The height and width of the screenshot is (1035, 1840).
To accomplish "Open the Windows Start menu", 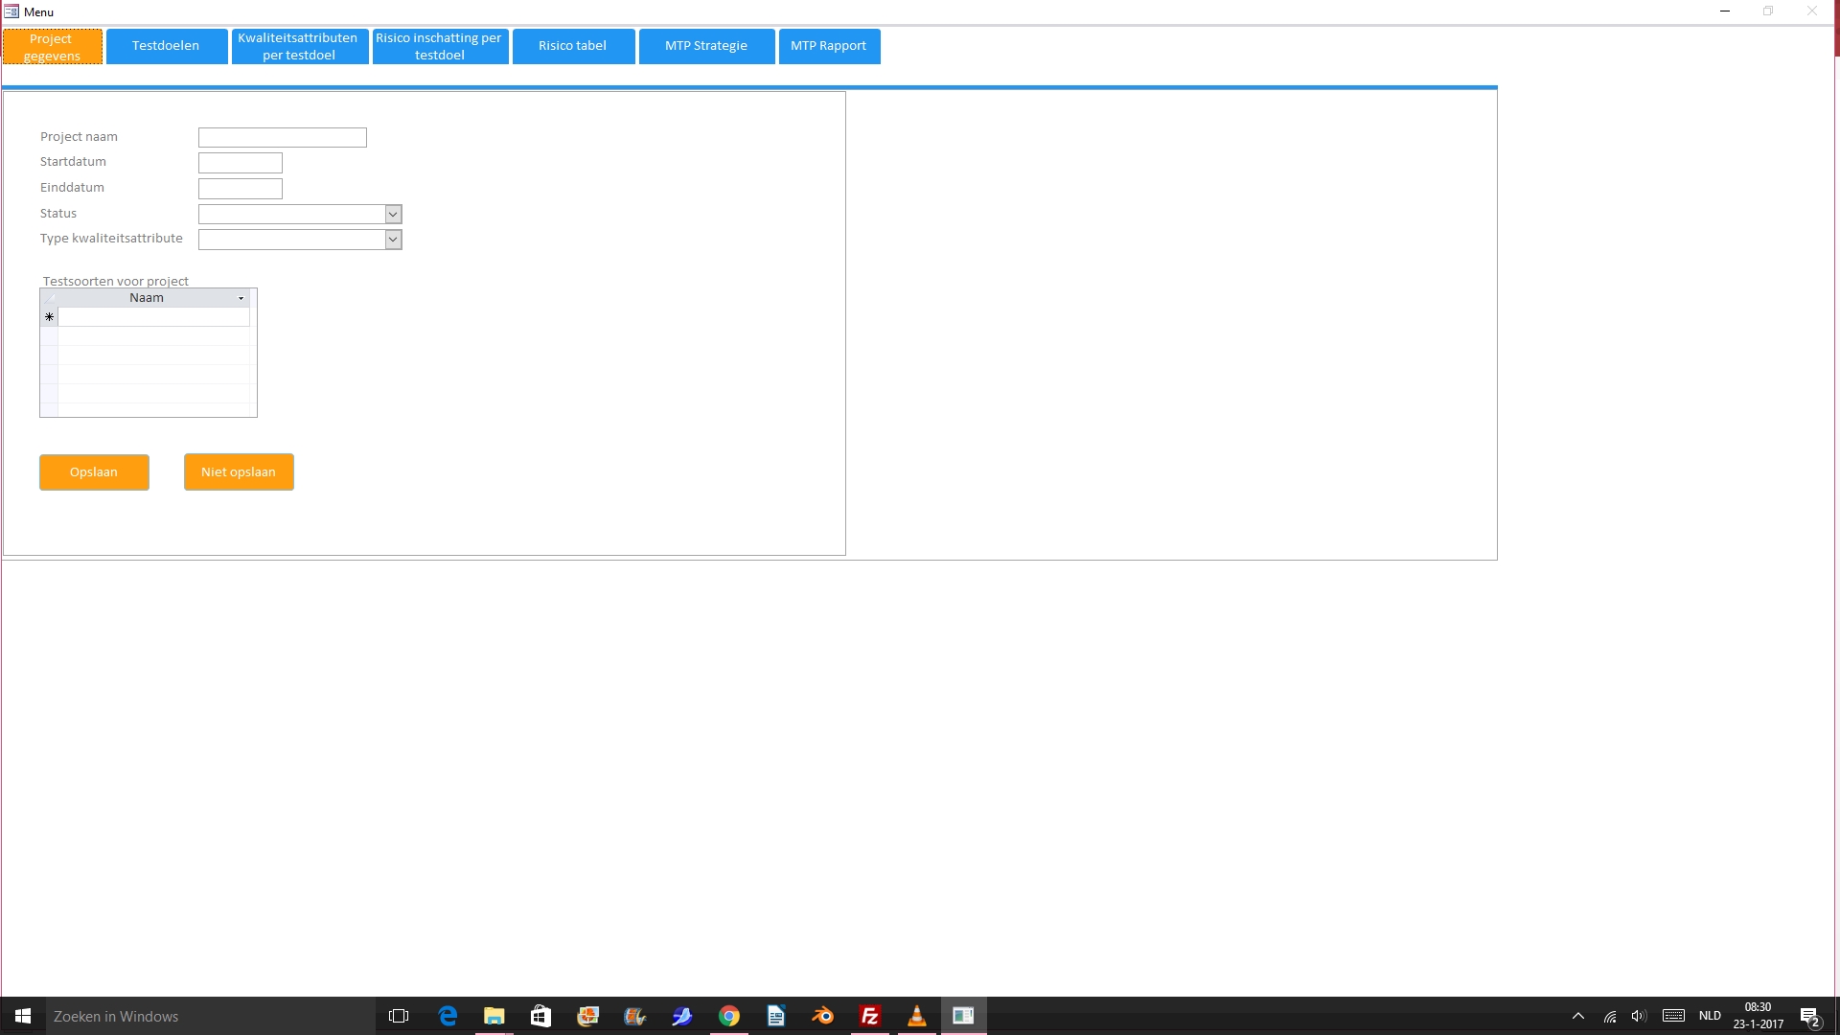I will pos(23,1016).
